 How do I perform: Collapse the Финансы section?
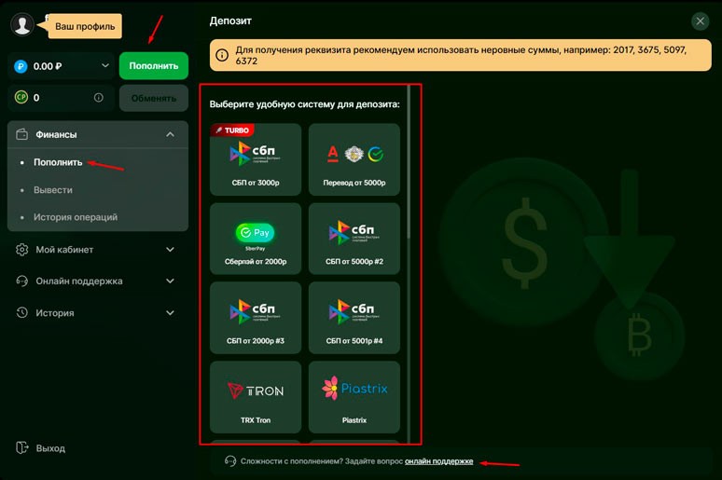click(170, 134)
